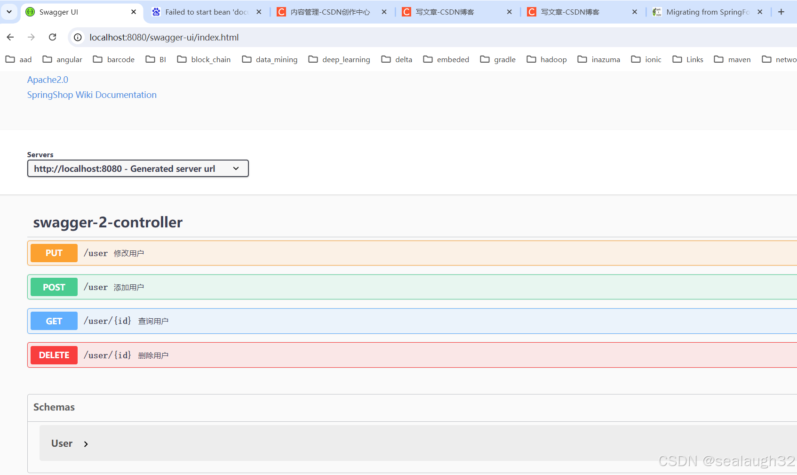797x475 pixels.
Task: Close the Swagger UI tab
Action: (x=134, y=12)
